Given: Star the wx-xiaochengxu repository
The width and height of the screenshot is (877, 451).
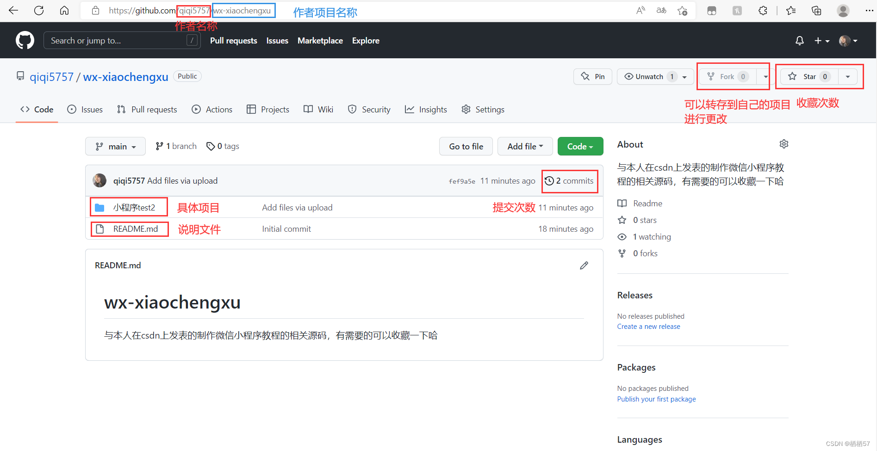Looking at the screenshot, I should point(809,77).
